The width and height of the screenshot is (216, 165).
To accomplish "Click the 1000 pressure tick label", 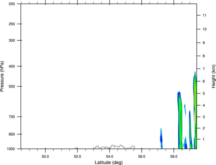I will [11, 149].
